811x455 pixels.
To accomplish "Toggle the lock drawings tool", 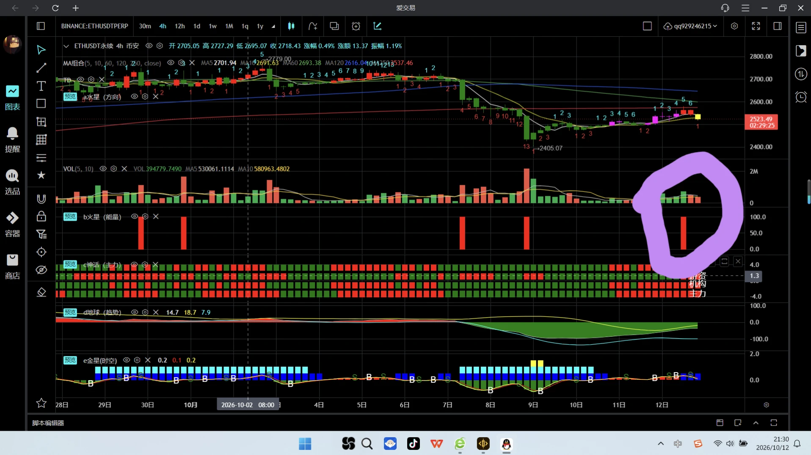I will (41, 217).
